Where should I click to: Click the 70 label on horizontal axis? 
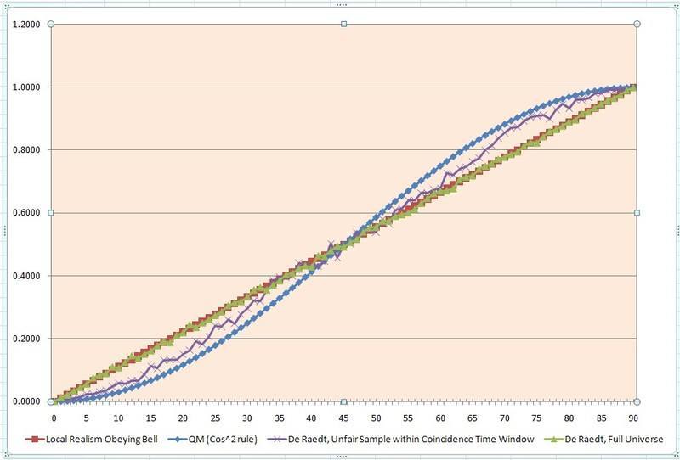(505, 418)
